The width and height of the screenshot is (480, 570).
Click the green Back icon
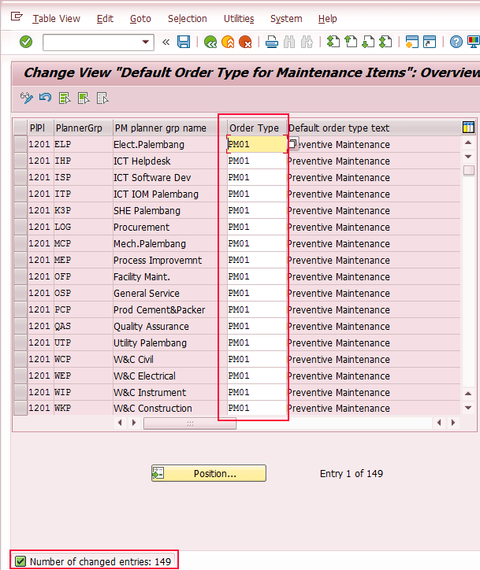coord(210,42)
